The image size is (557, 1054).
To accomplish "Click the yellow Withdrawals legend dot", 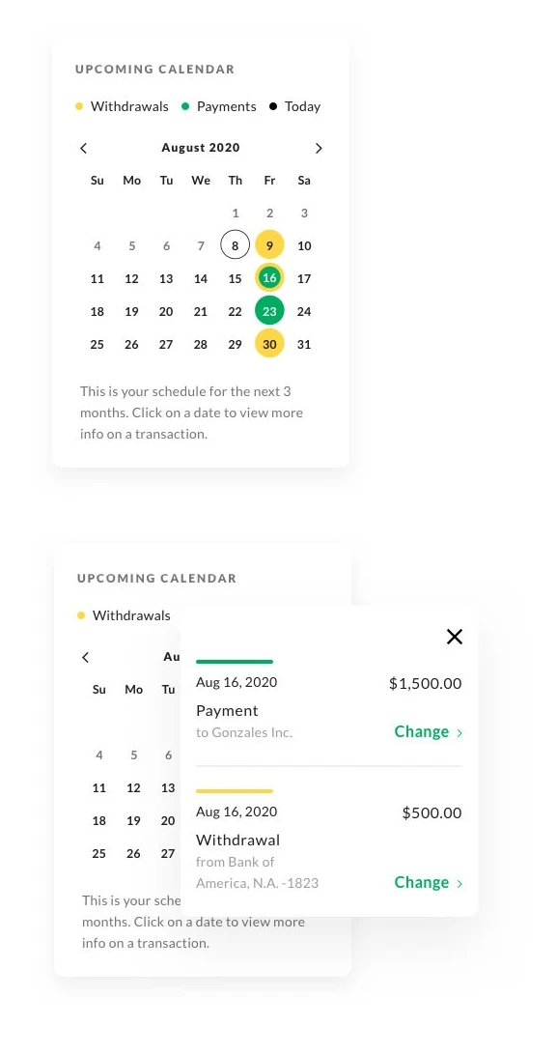I will [78, 106].
